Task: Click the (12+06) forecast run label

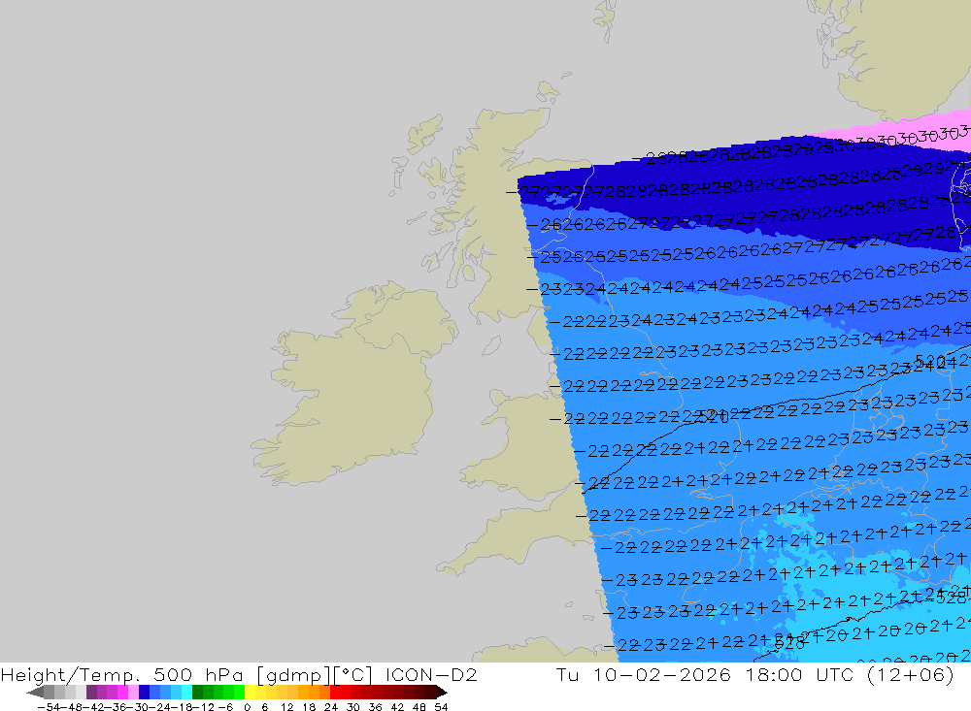Action: click(911, 675)
